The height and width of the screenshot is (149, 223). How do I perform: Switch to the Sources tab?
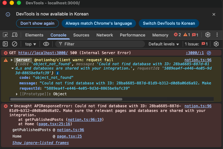point(81,35)
